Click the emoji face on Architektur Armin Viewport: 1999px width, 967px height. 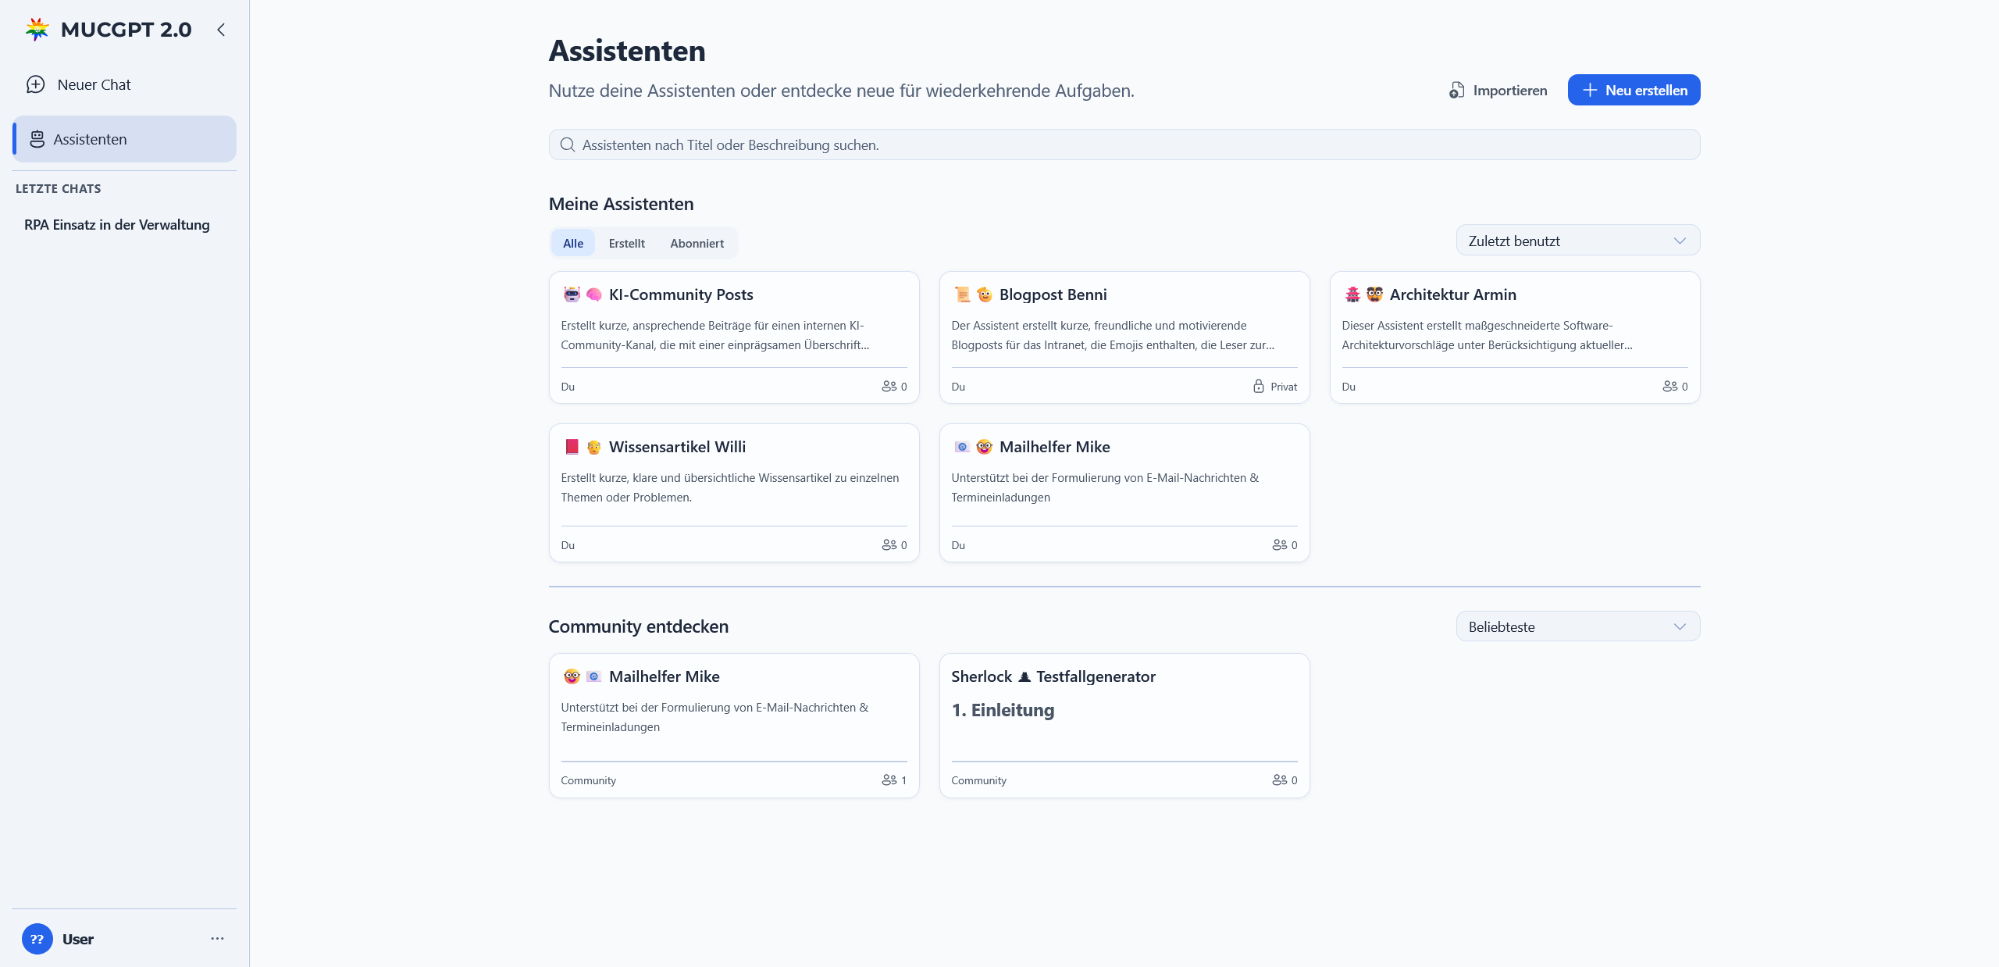(1374, 294)
